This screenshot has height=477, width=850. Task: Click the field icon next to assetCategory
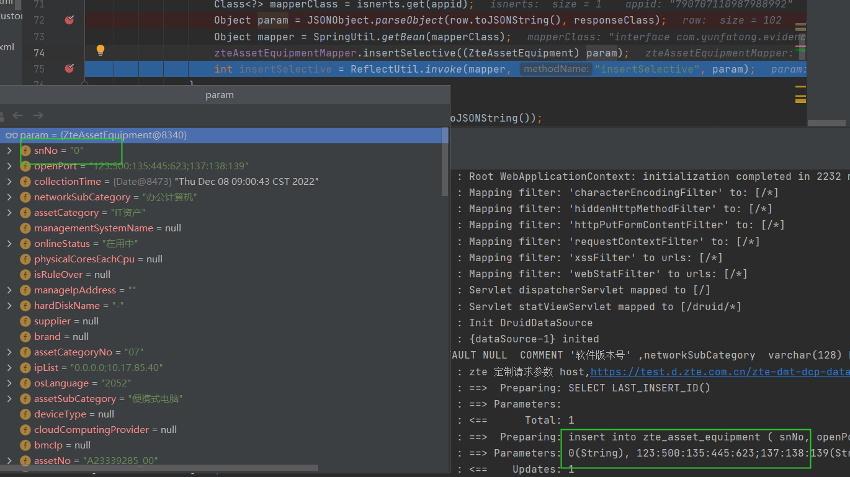(x=25, y=213)
